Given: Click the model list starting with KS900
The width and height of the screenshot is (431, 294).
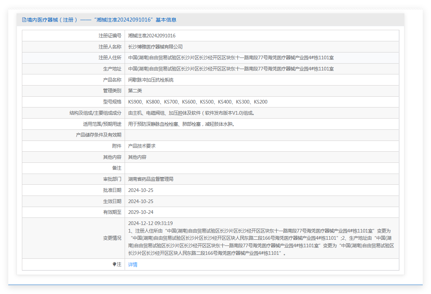Looking at the screenshot, I should (198, 102).
